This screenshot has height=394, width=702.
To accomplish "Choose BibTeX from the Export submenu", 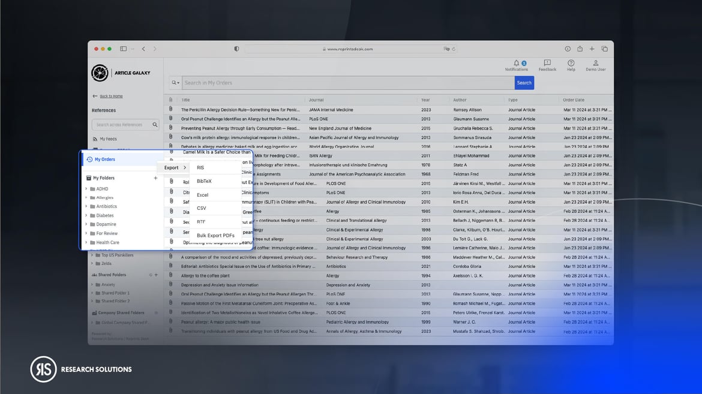I will [x=204, y=181].
